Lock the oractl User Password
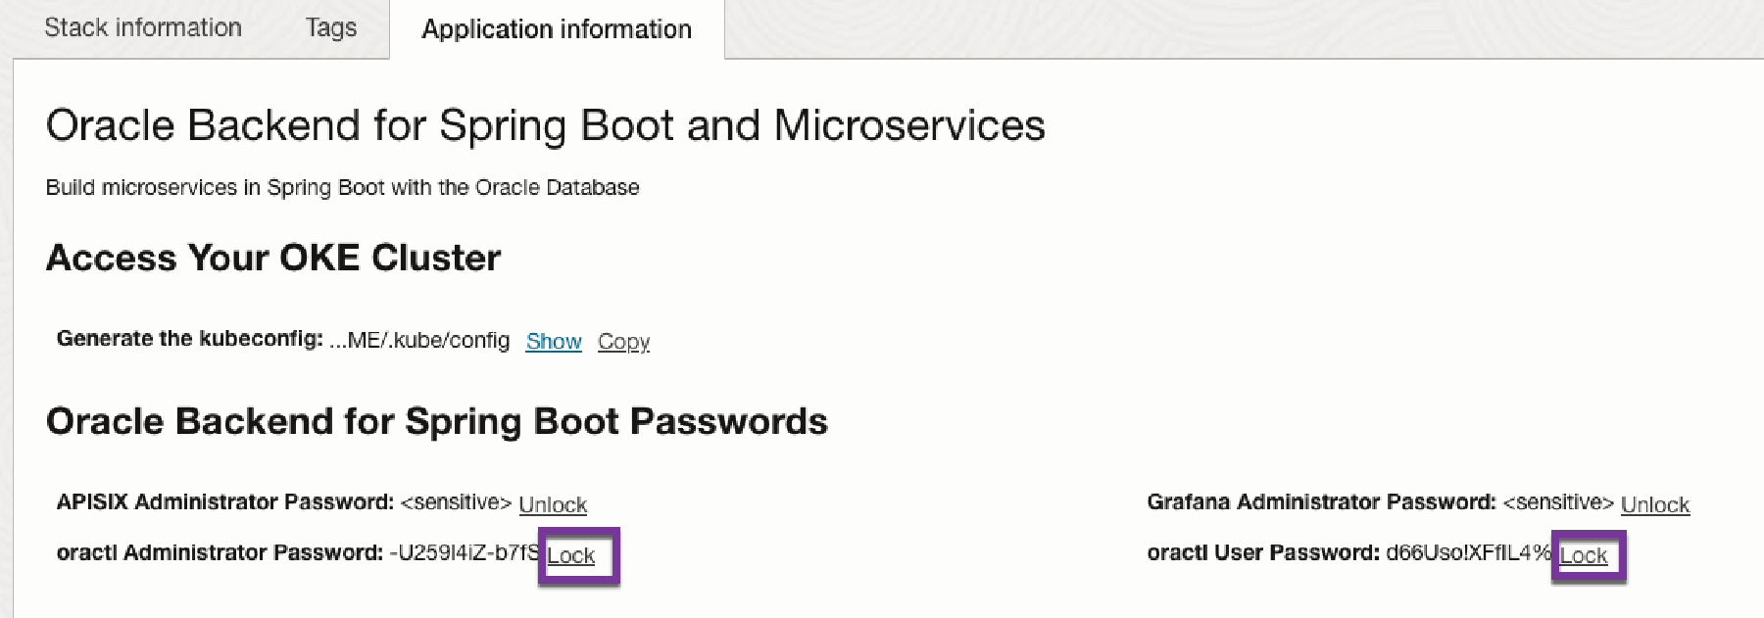 1584,555
